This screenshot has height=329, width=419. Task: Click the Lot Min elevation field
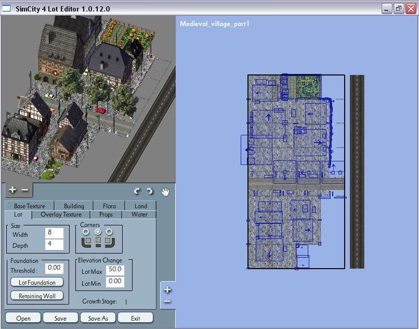115,282
